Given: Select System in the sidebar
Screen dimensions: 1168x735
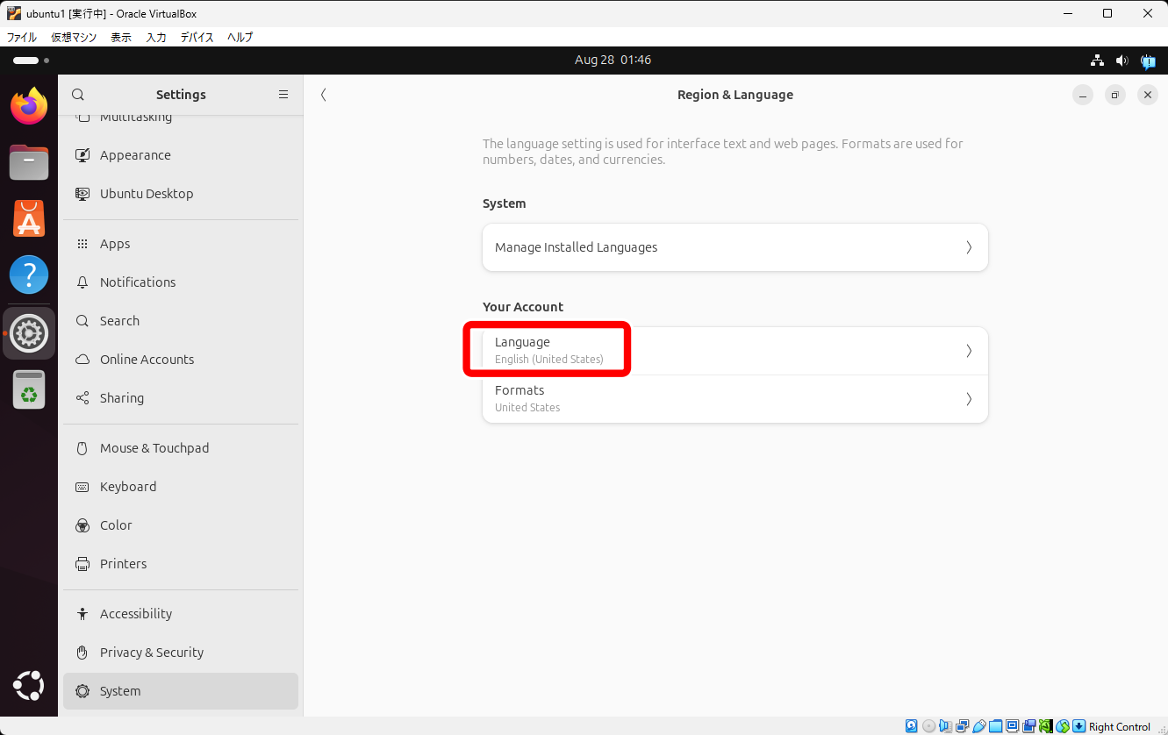Looking at the screenshot, I should pos(181,691).
